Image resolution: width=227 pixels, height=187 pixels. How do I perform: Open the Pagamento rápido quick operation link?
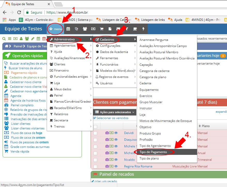point(24,73)
